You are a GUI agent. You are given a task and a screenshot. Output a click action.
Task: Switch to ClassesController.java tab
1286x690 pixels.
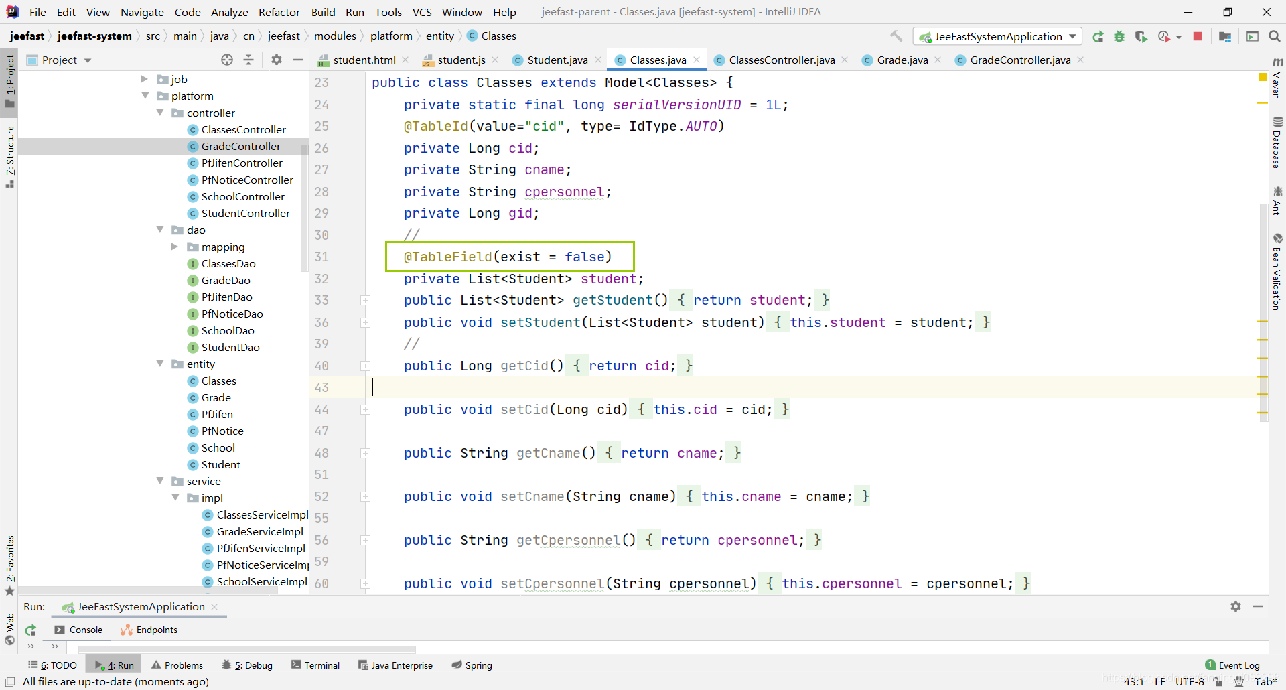782,60
